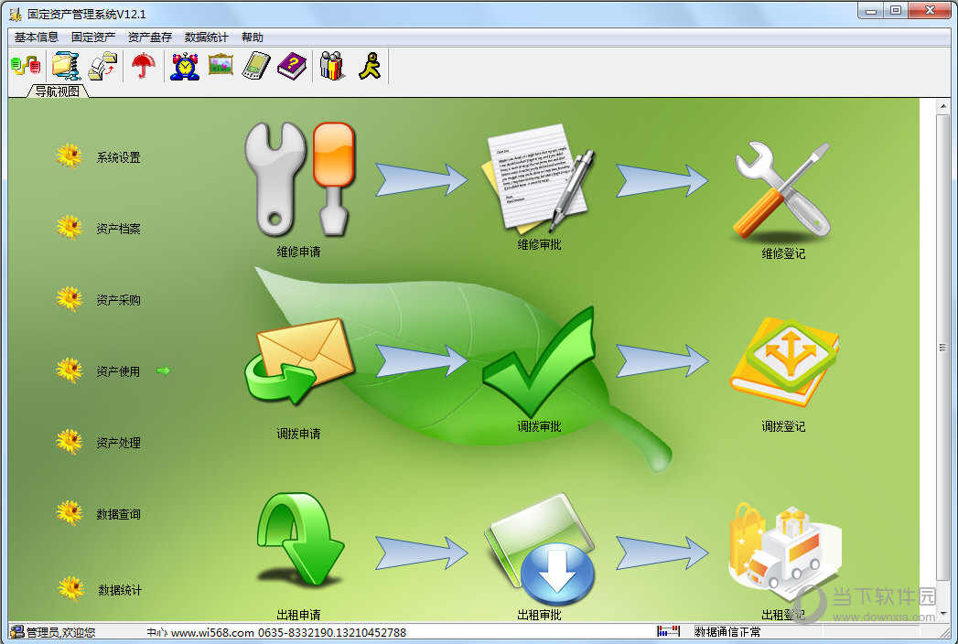Select the 导航视图 tab
958x644 pixels.
(58, 91)
